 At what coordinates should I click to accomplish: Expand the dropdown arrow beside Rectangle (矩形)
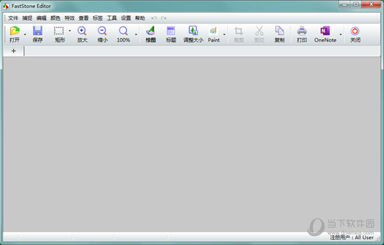[x=70, y=31]
